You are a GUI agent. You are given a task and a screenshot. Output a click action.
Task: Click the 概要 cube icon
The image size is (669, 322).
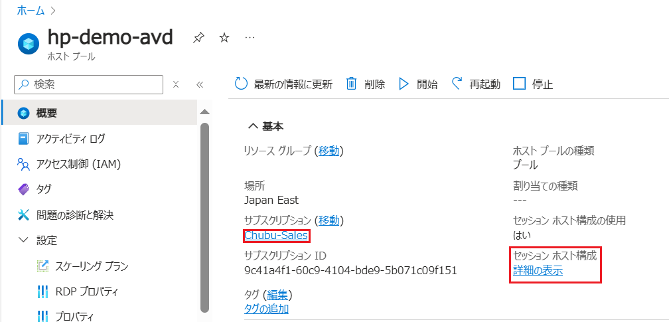(23, 113)
